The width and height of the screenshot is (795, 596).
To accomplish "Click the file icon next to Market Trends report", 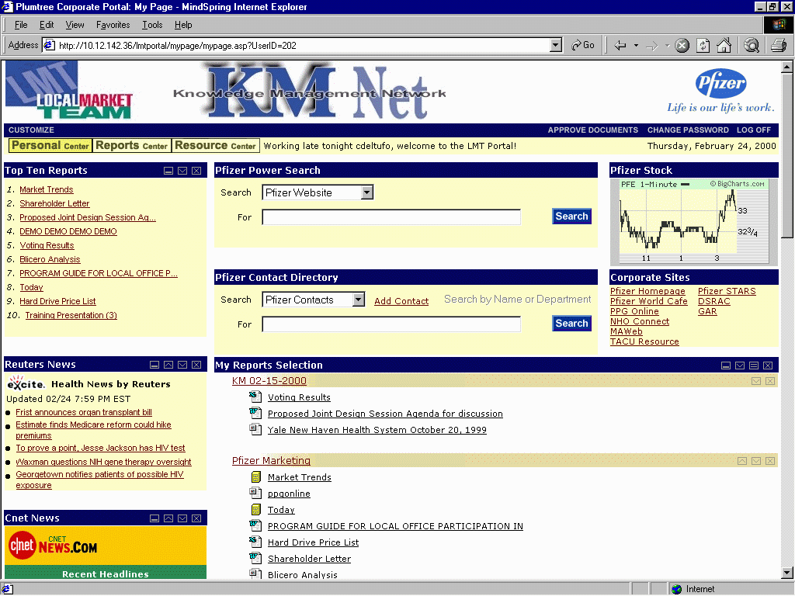I will pos(256,477).
